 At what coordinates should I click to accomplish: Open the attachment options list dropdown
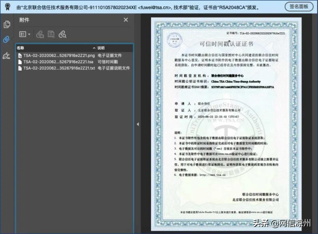point(25,34)
